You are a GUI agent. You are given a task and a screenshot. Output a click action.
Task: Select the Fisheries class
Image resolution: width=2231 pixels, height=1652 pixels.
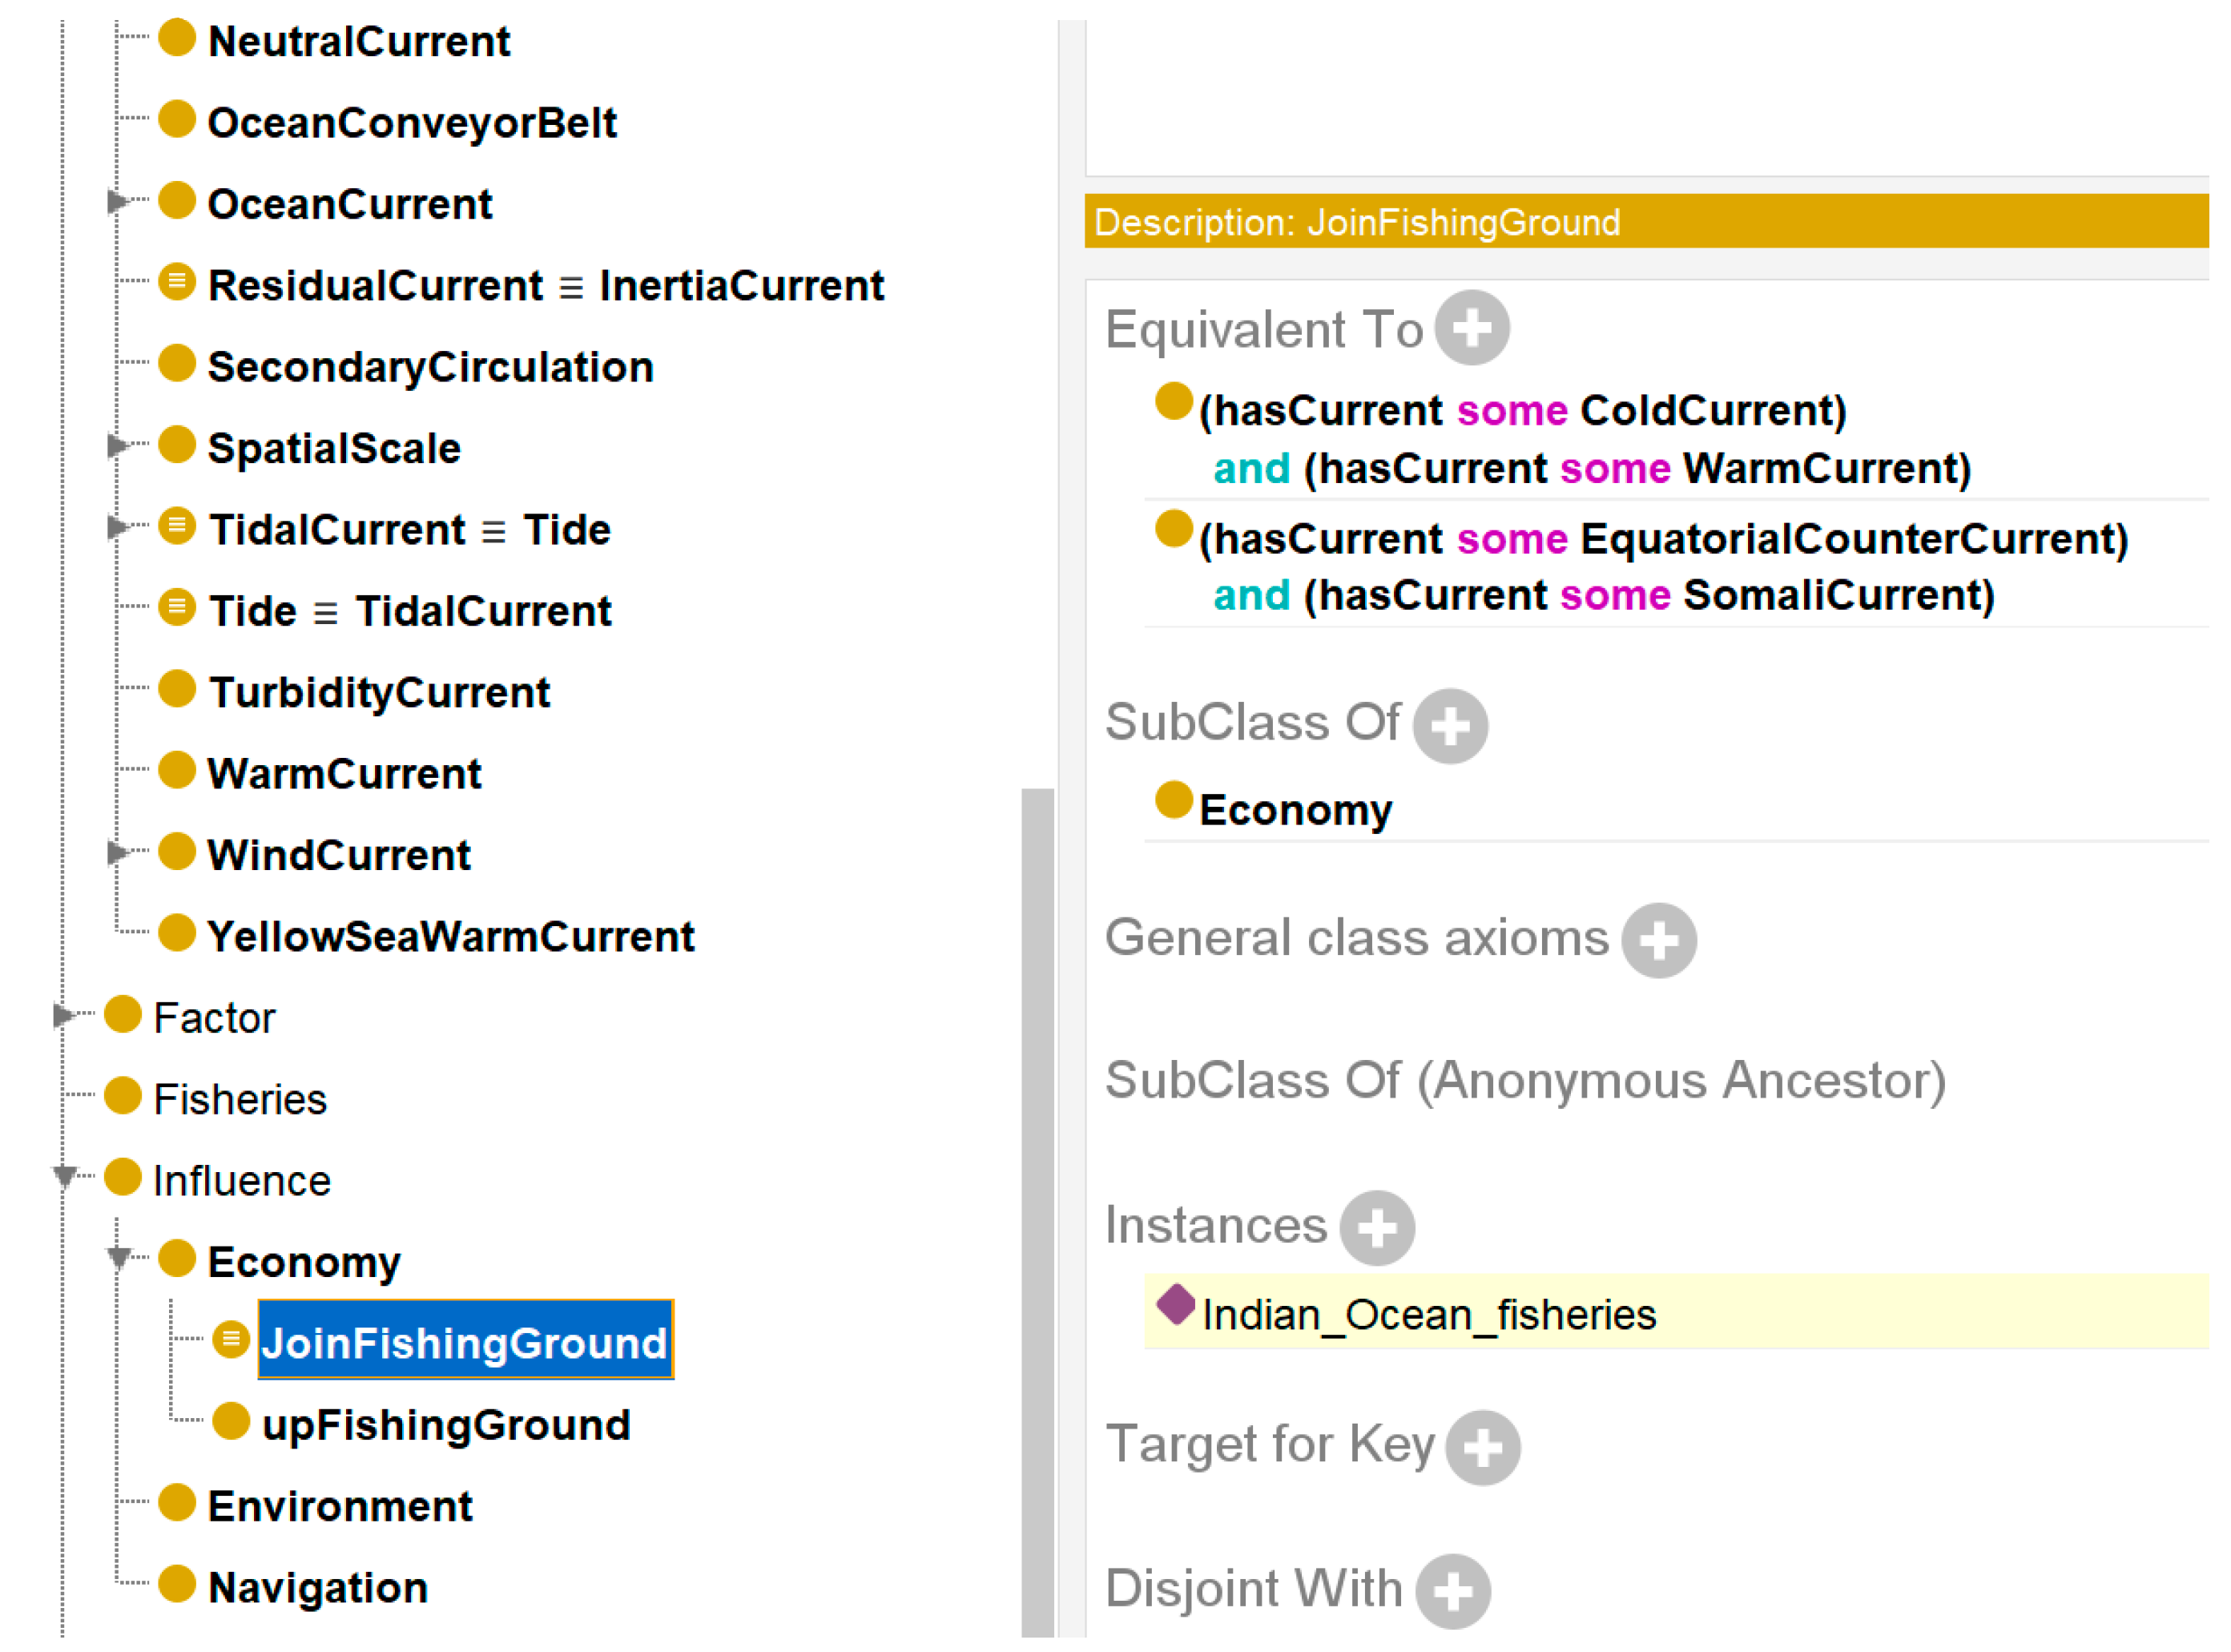(x=240, y=1099)
